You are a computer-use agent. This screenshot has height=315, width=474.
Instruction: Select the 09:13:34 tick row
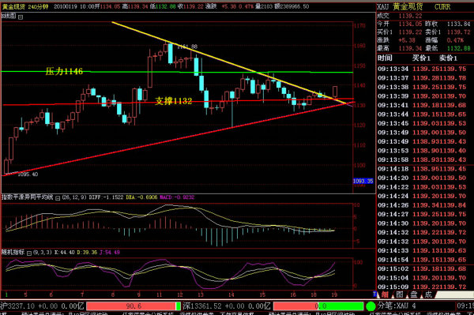tap(425, 69)
